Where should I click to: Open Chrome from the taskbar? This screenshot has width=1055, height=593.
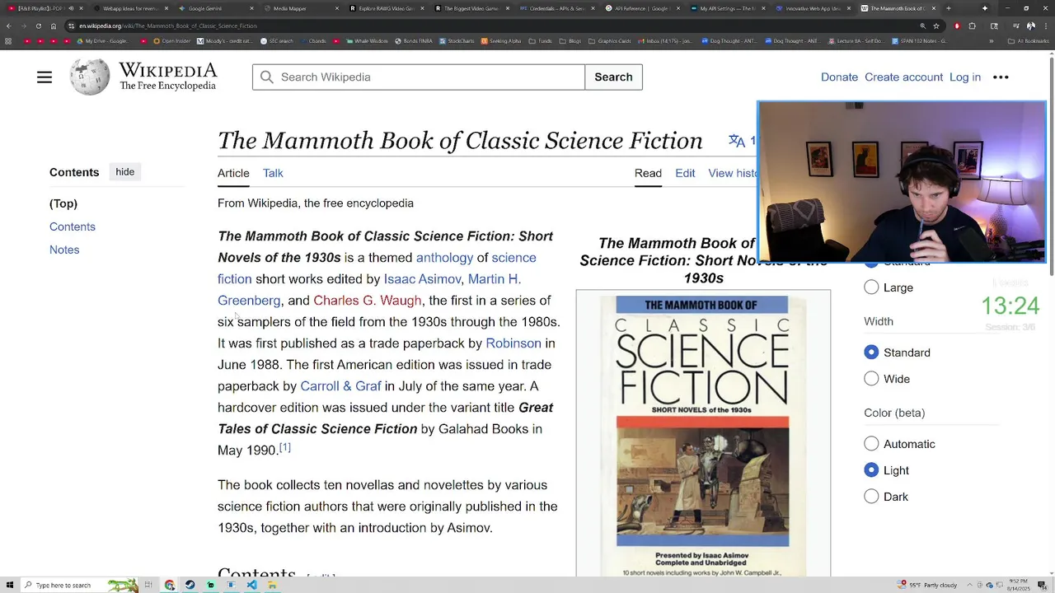(170, 586)
